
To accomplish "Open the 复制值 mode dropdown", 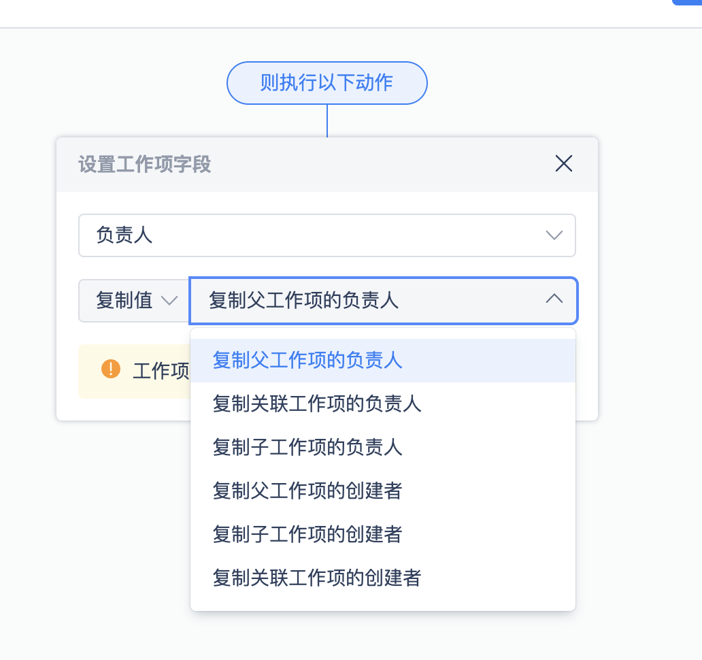I will [134, 300].
